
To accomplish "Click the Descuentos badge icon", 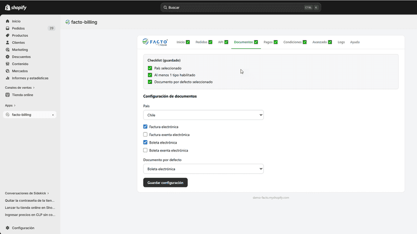I will (8, 57).
